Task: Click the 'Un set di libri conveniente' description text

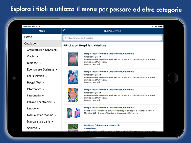Action: point(119,112)
